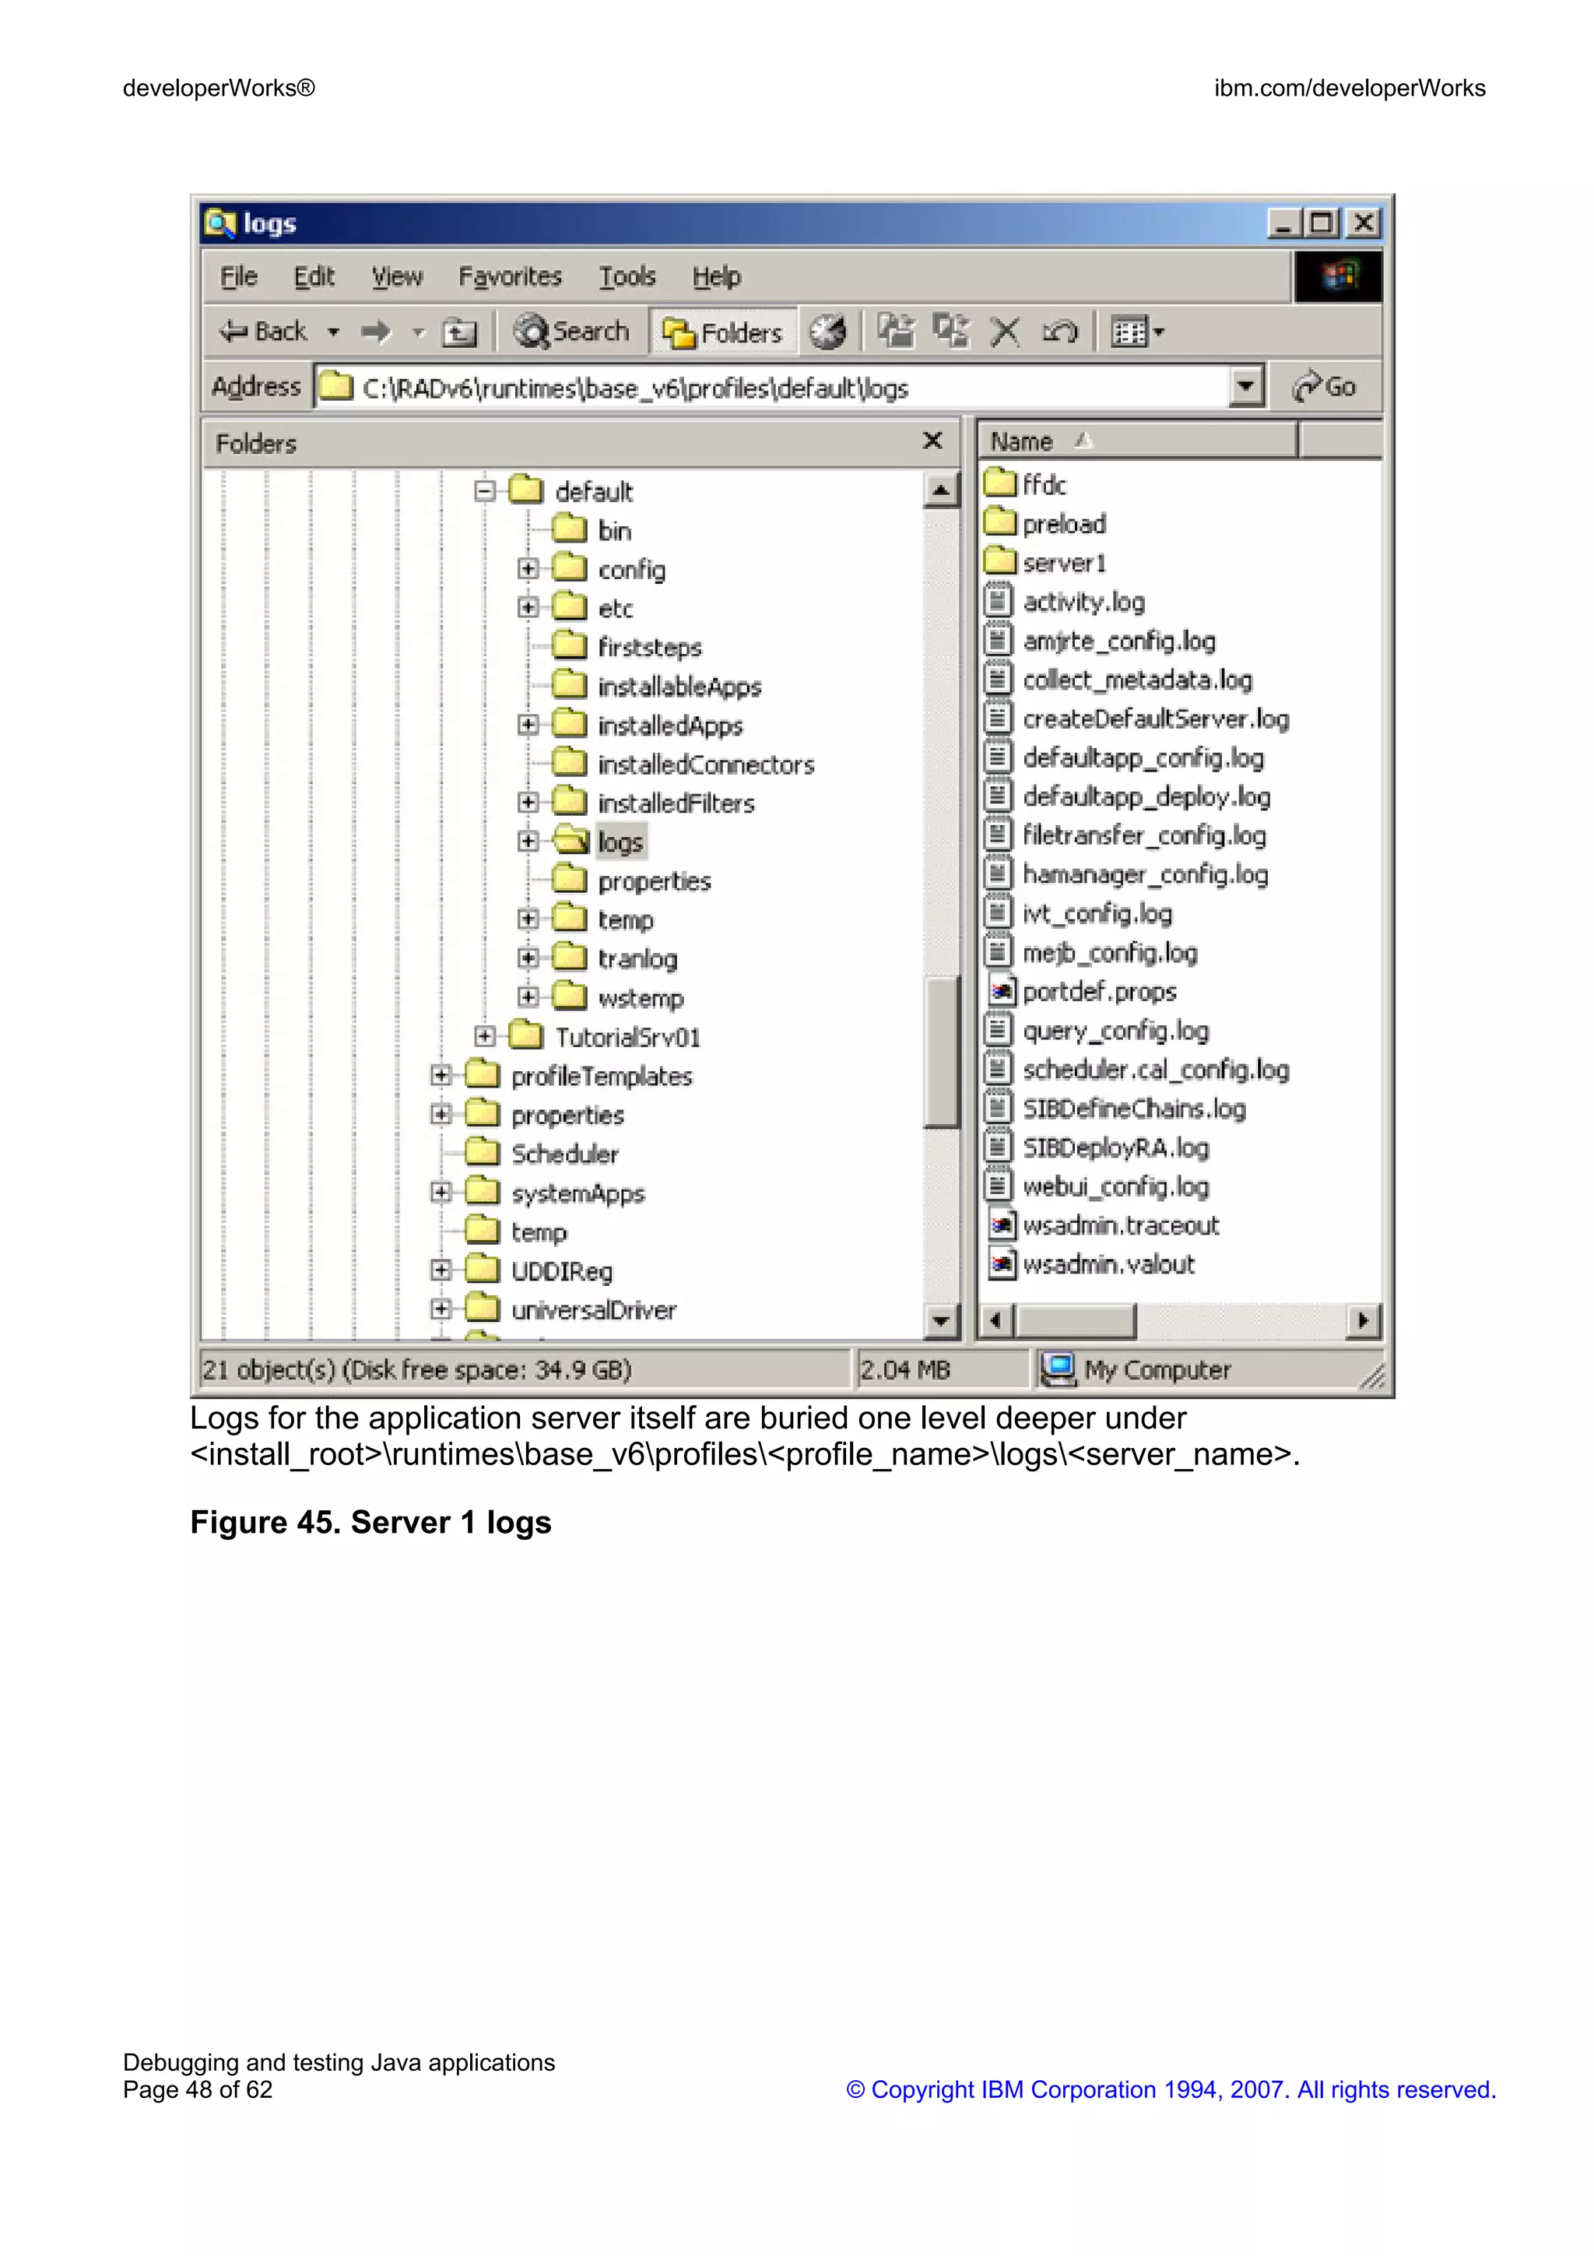This screenshot has width=1594, height=2256.
Task: Select the defaultapp_deploy.log file icon
Action: pyautogui.click(x=998, y=795)
